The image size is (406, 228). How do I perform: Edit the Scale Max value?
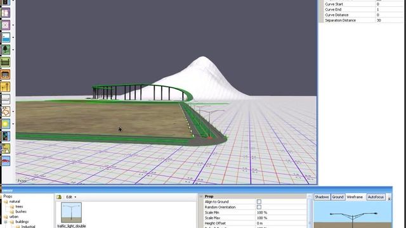[280, 218]
